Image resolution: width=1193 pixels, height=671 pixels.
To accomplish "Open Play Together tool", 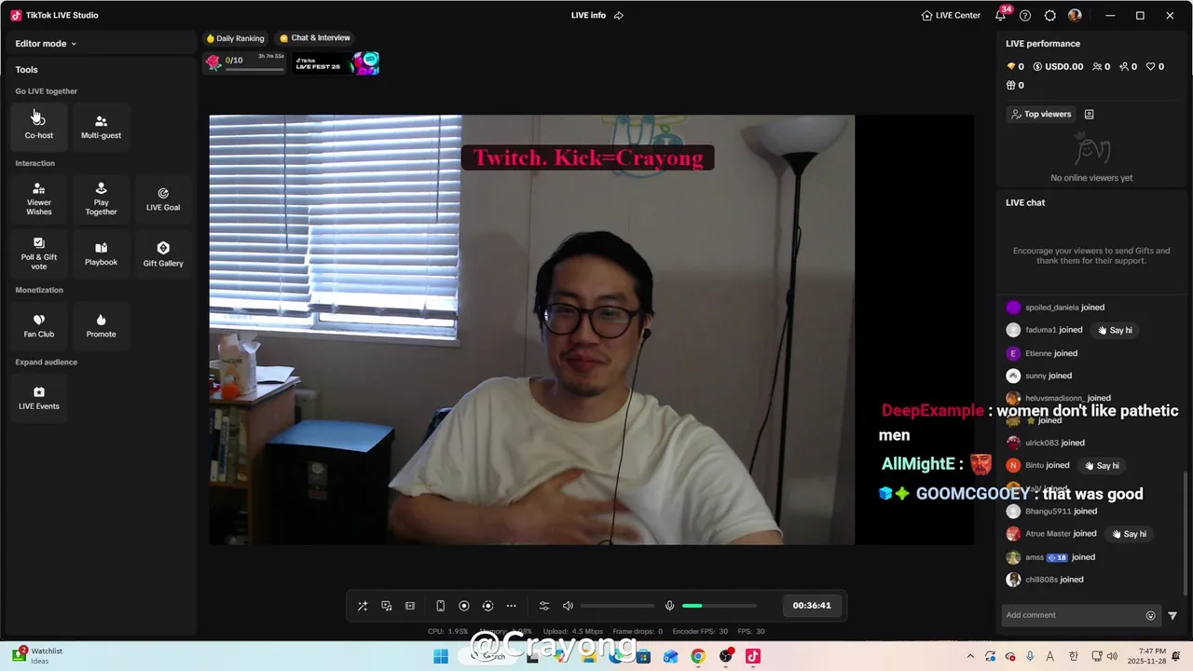I will click(x=101, y=199).
